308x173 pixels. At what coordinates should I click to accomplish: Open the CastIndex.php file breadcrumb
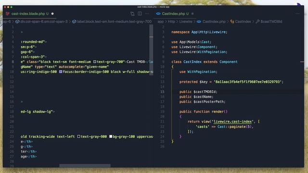(214, 22)
